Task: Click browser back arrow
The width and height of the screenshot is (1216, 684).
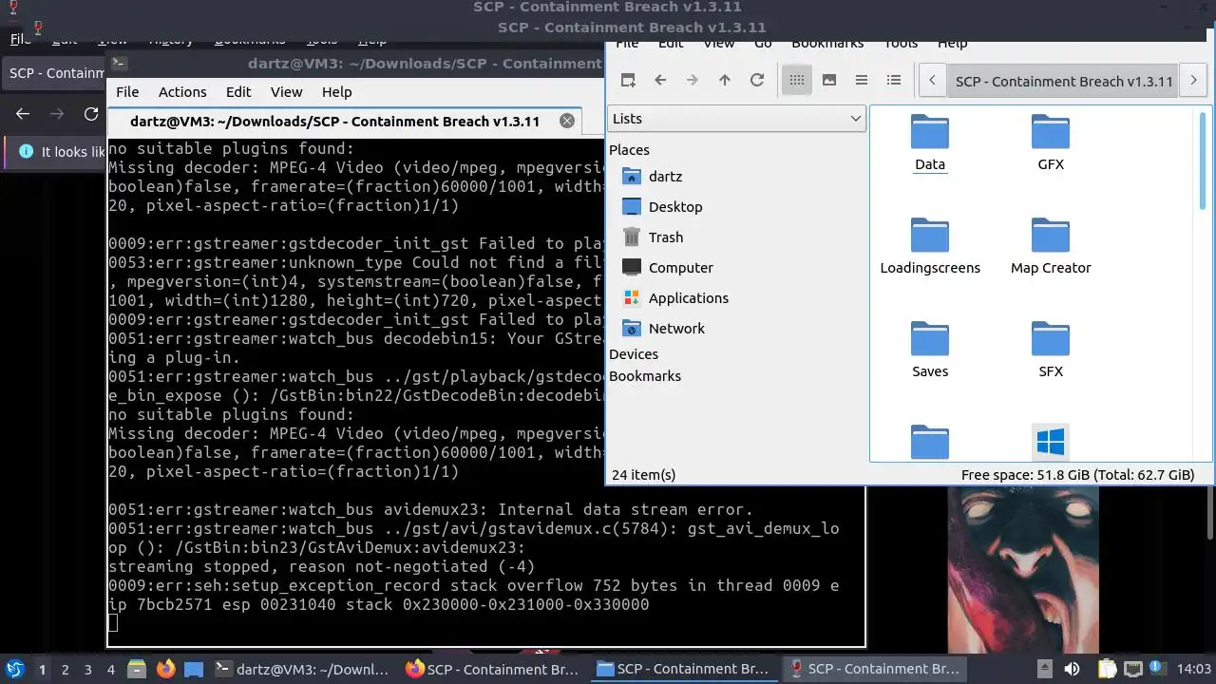Action: pos(23,114)
